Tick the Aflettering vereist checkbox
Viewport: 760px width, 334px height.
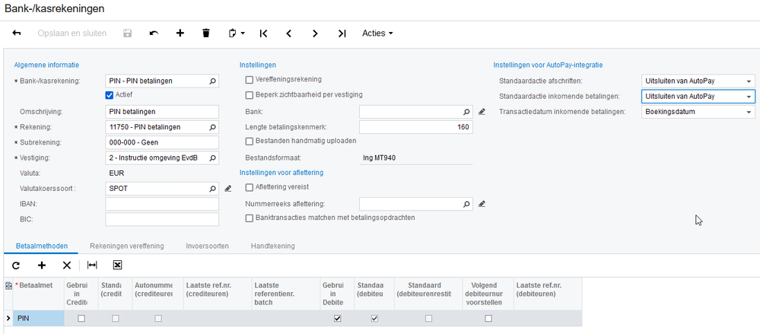point(249,187)
